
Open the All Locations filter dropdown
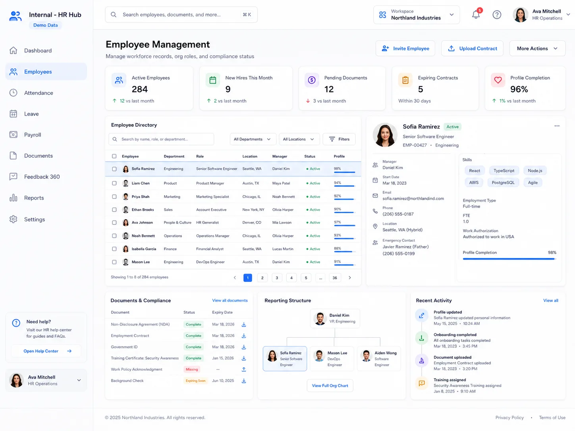(x=299, y=139)
